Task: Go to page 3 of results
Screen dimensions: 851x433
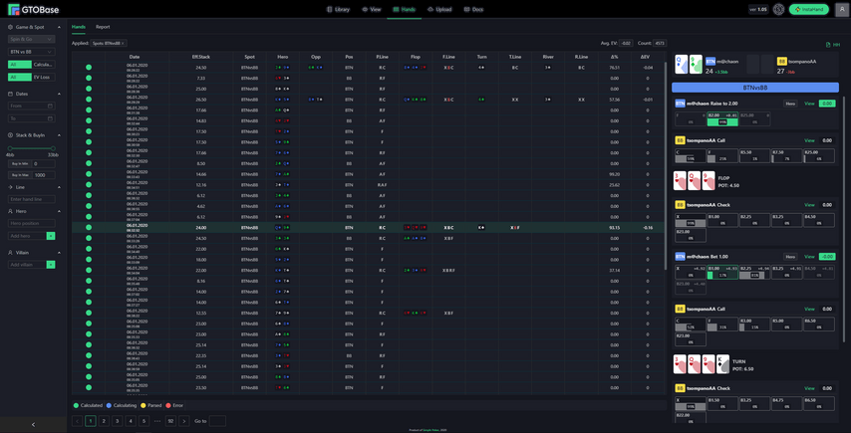Action: pos(117,421)
